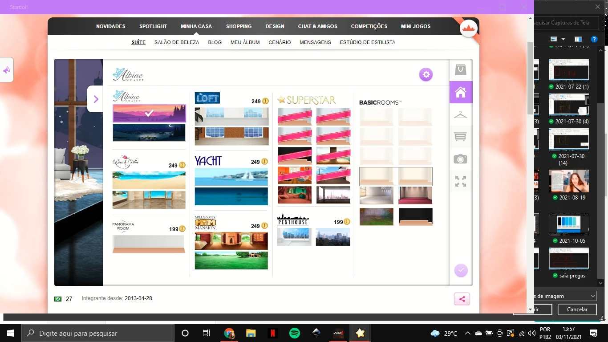Click the megaphone announcement icon
This screenshot has height=342, width=608.
[x=7, y=70]
